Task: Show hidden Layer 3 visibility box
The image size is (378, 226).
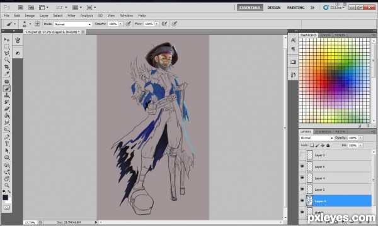Action: pyautogui.click(x=302, y=155)
